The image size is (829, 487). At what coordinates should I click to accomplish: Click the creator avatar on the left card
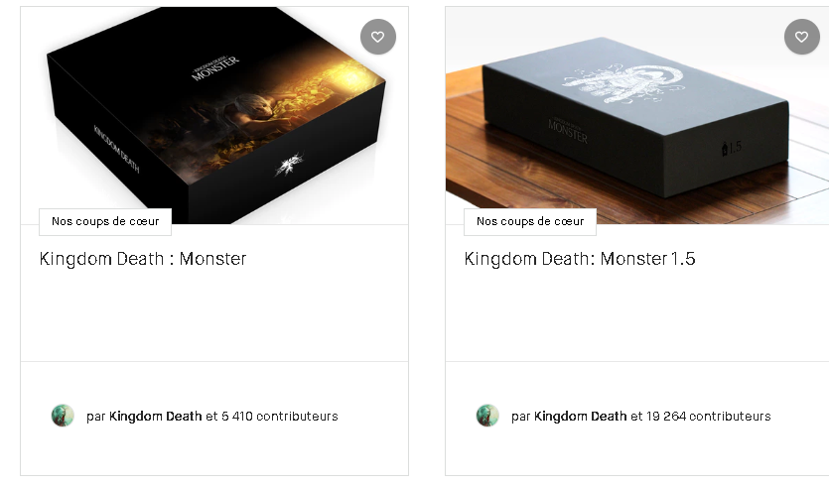(x=63, y=416)
